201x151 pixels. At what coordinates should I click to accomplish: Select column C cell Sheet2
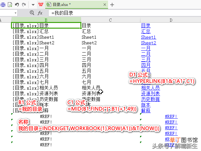click(111, 43)
